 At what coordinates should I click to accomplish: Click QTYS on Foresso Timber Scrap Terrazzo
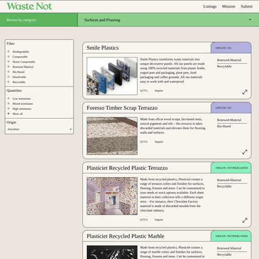coord(144,142)
